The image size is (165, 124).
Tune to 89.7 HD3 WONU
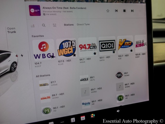tap(125, 86)
